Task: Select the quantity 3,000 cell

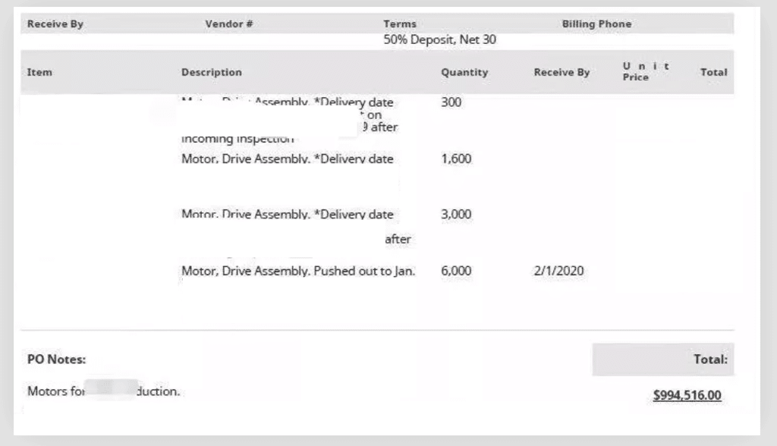Action: point(456,214)
